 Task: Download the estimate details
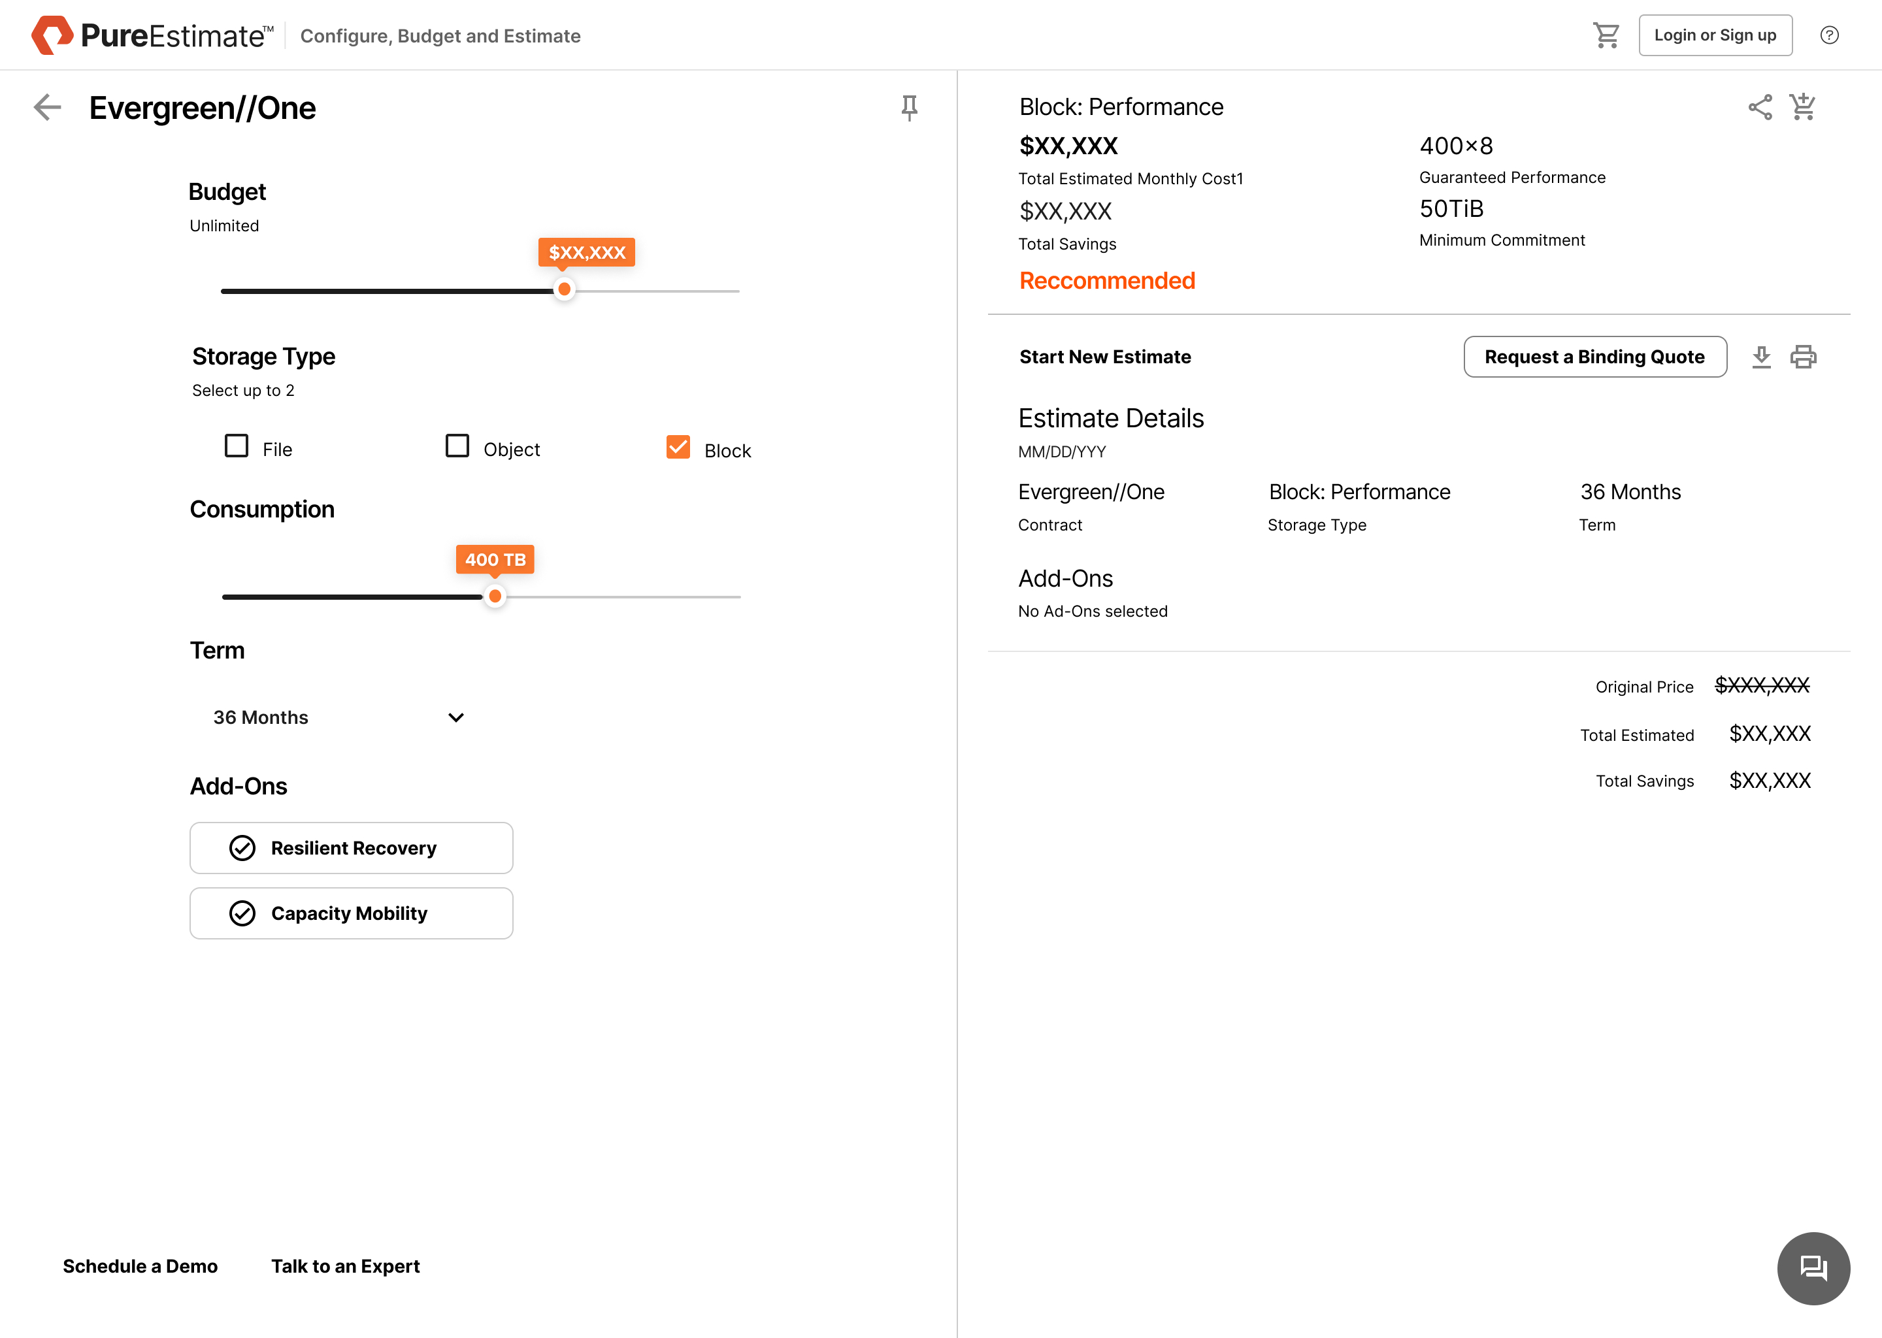[x=1761, y=357]
